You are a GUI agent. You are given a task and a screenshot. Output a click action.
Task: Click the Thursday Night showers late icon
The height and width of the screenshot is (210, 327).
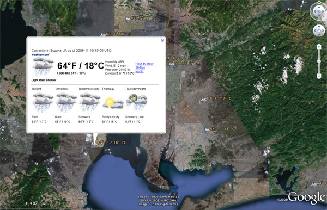[x=136, y=102]
